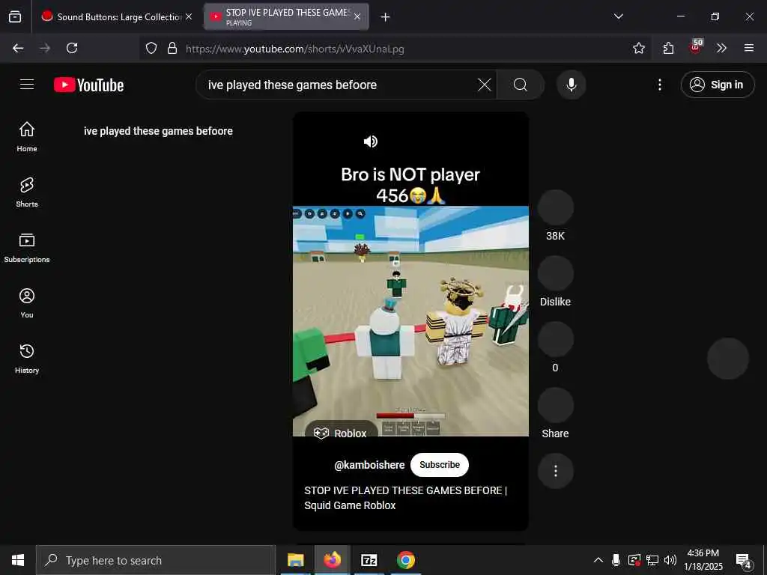Open the system volume control

click(670, 560)
